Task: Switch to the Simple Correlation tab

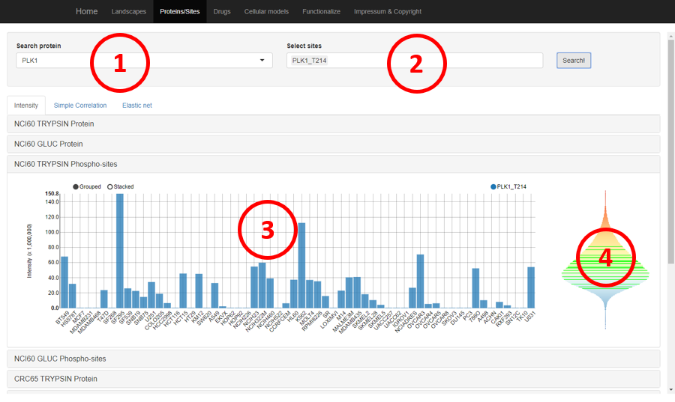Action: pos(80,106)
